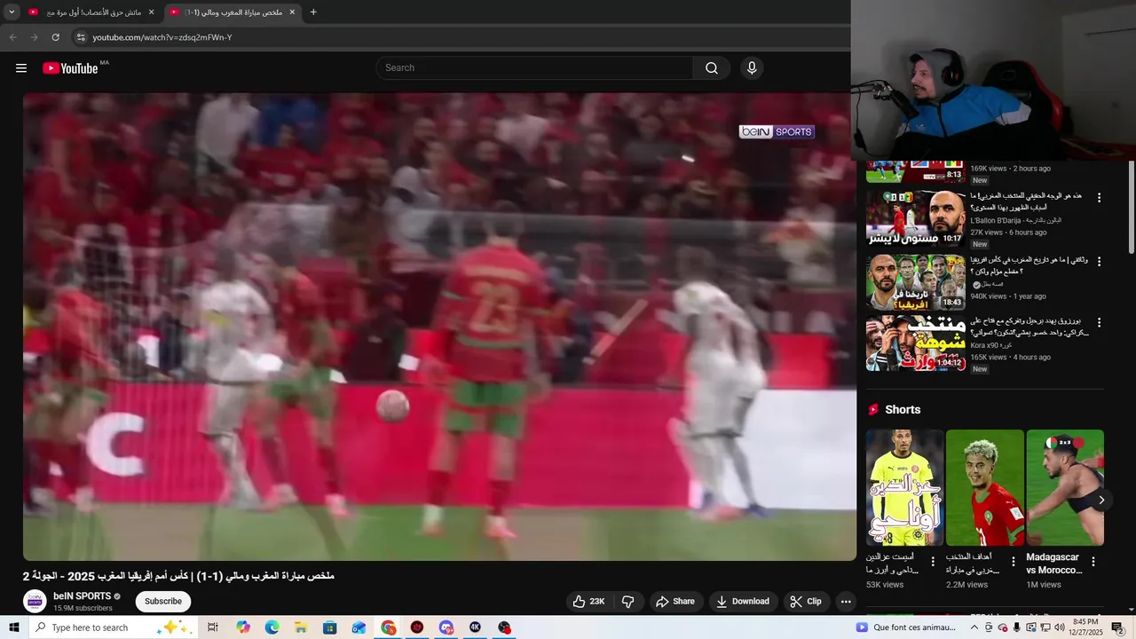
Task: Open a new browser tab
Action: tap(313, 12)
